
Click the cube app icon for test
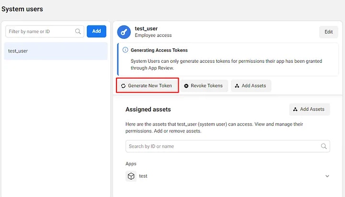(131, 176)
